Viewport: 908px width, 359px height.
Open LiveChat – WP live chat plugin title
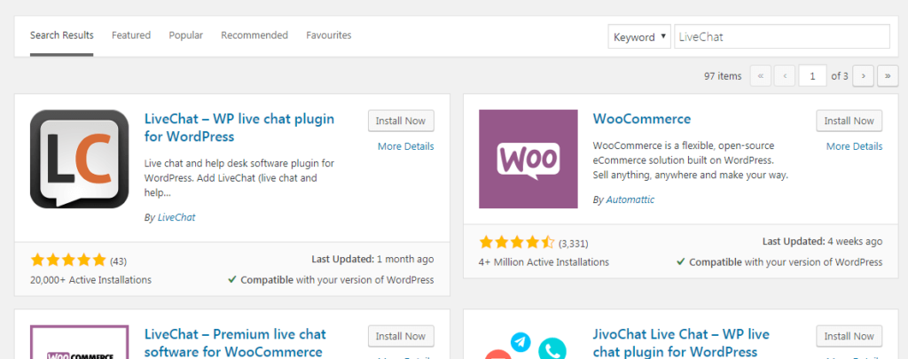pos(239,128)
